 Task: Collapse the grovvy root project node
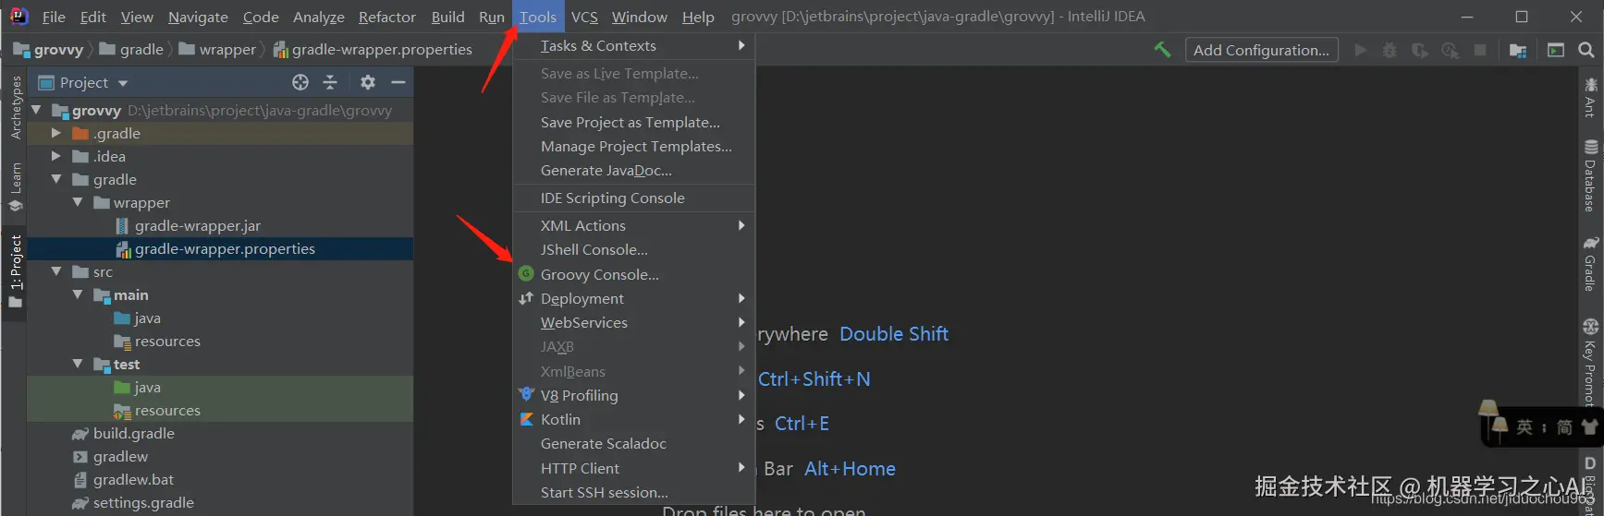[36, 110]
